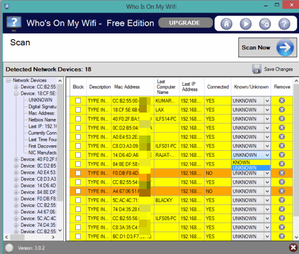Remove the RAJAT device row
This screenshot has height=254, width=299.
tap(282, 155)
